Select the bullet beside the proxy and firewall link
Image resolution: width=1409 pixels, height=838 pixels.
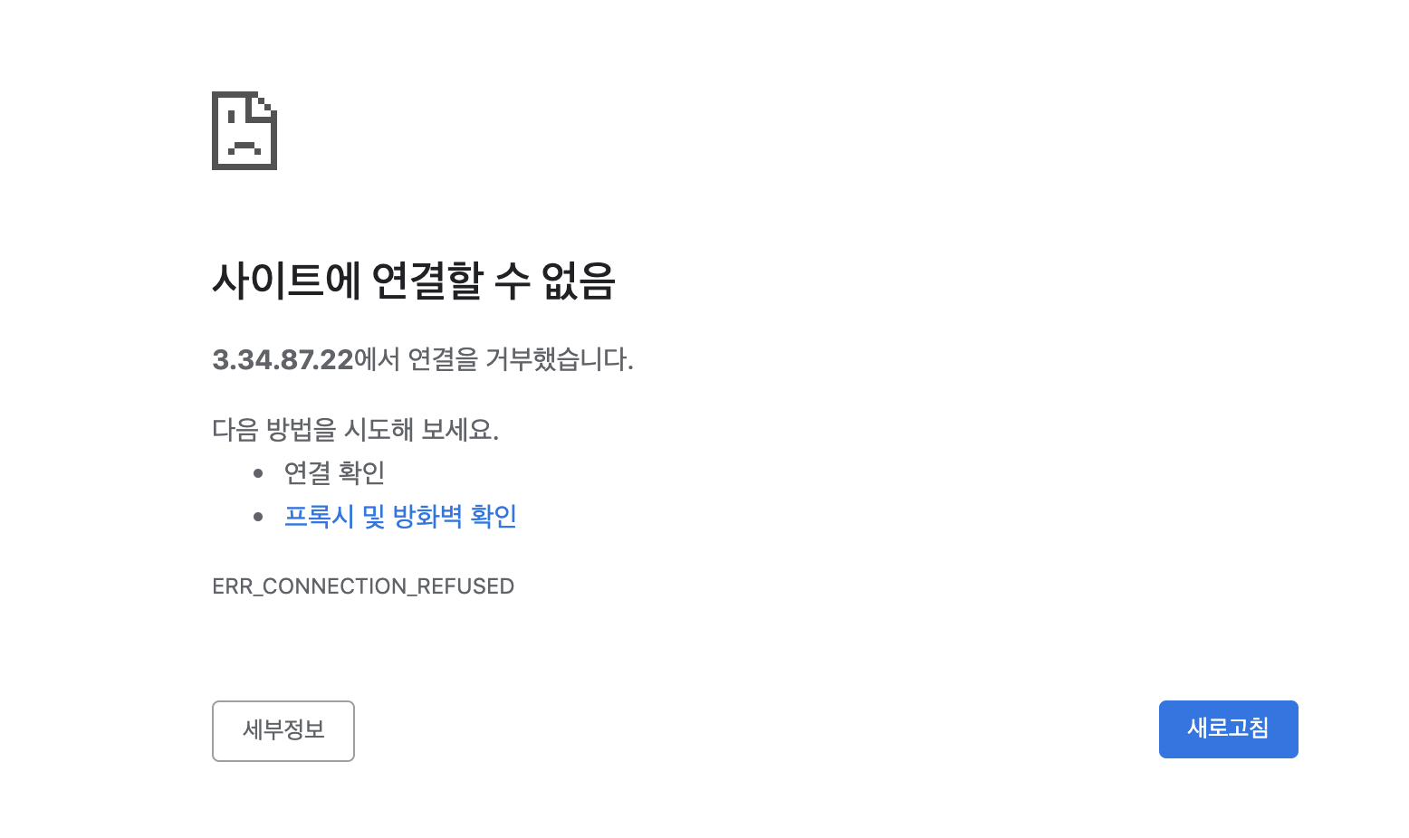tap(258, 517)
